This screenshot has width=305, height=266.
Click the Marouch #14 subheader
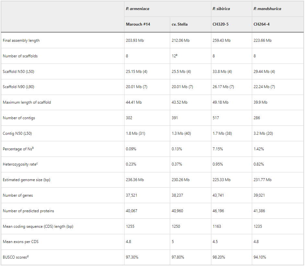click(138, 24)
